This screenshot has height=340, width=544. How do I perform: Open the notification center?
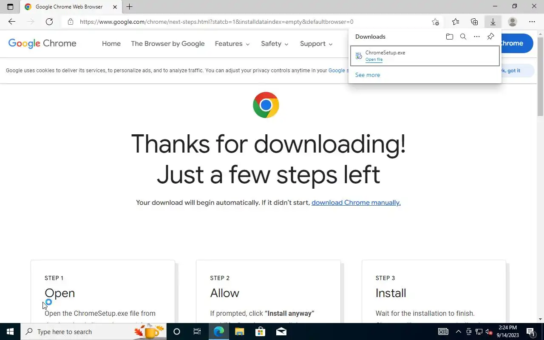(530, 331)
